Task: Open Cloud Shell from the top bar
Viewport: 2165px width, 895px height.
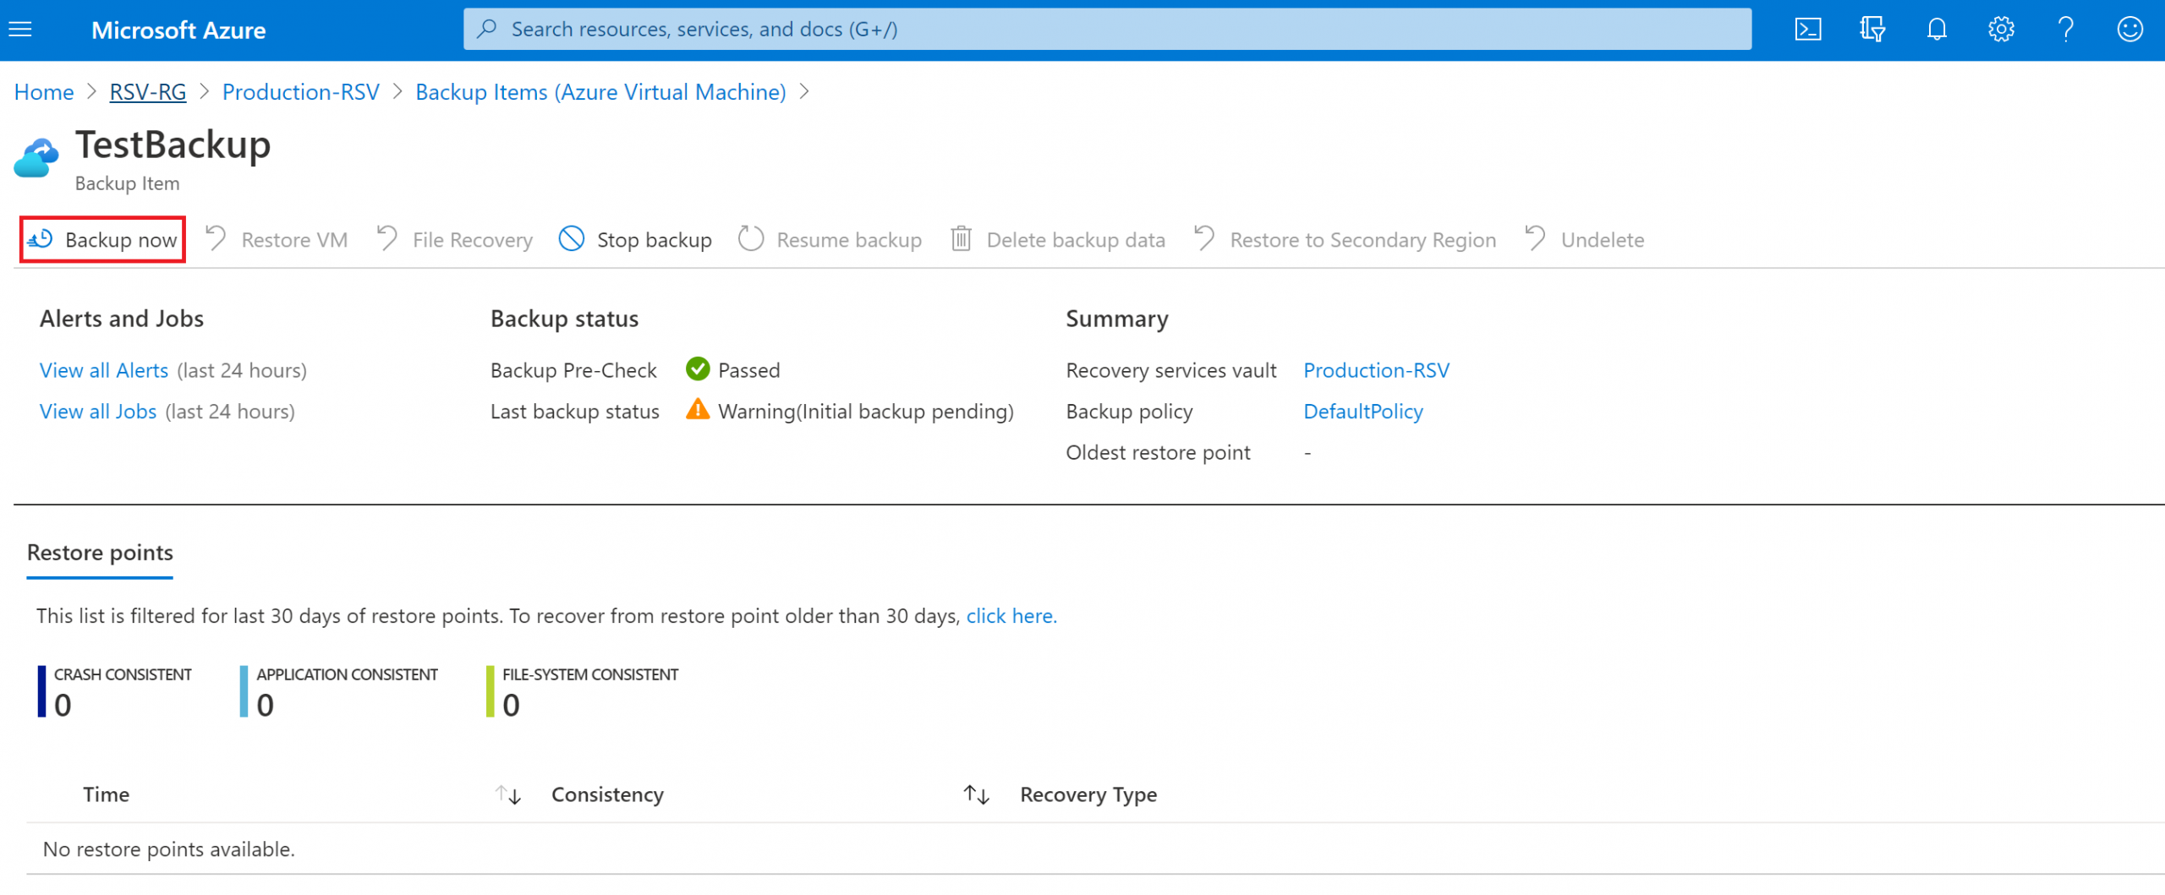Action: 1807,30
